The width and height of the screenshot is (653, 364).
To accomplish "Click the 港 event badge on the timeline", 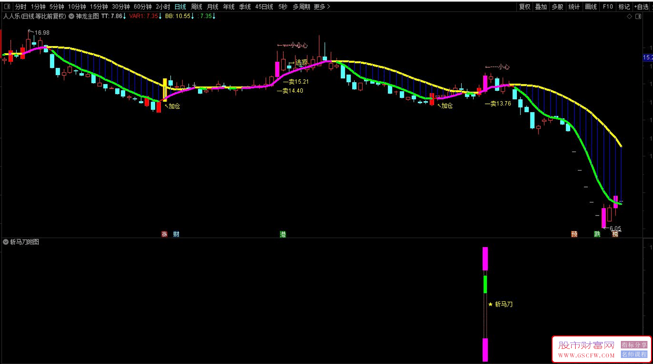I will pos(283,234).
